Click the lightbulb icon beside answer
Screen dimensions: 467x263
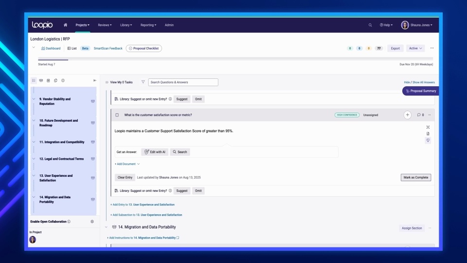[428, 140]
